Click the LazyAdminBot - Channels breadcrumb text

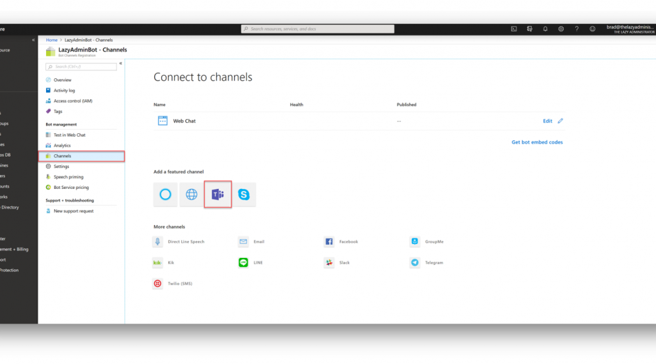tap(88, 40)
